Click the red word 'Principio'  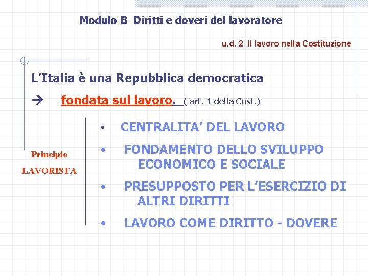point(49,155)
